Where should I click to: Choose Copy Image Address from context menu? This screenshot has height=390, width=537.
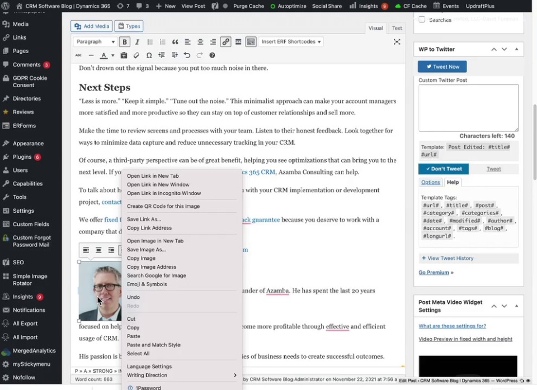tap(152, 267)
